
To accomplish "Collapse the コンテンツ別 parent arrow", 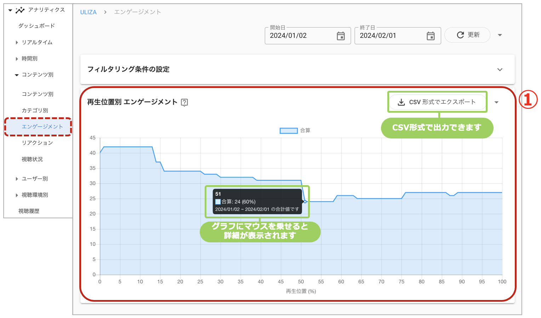I will pos(17,75).
